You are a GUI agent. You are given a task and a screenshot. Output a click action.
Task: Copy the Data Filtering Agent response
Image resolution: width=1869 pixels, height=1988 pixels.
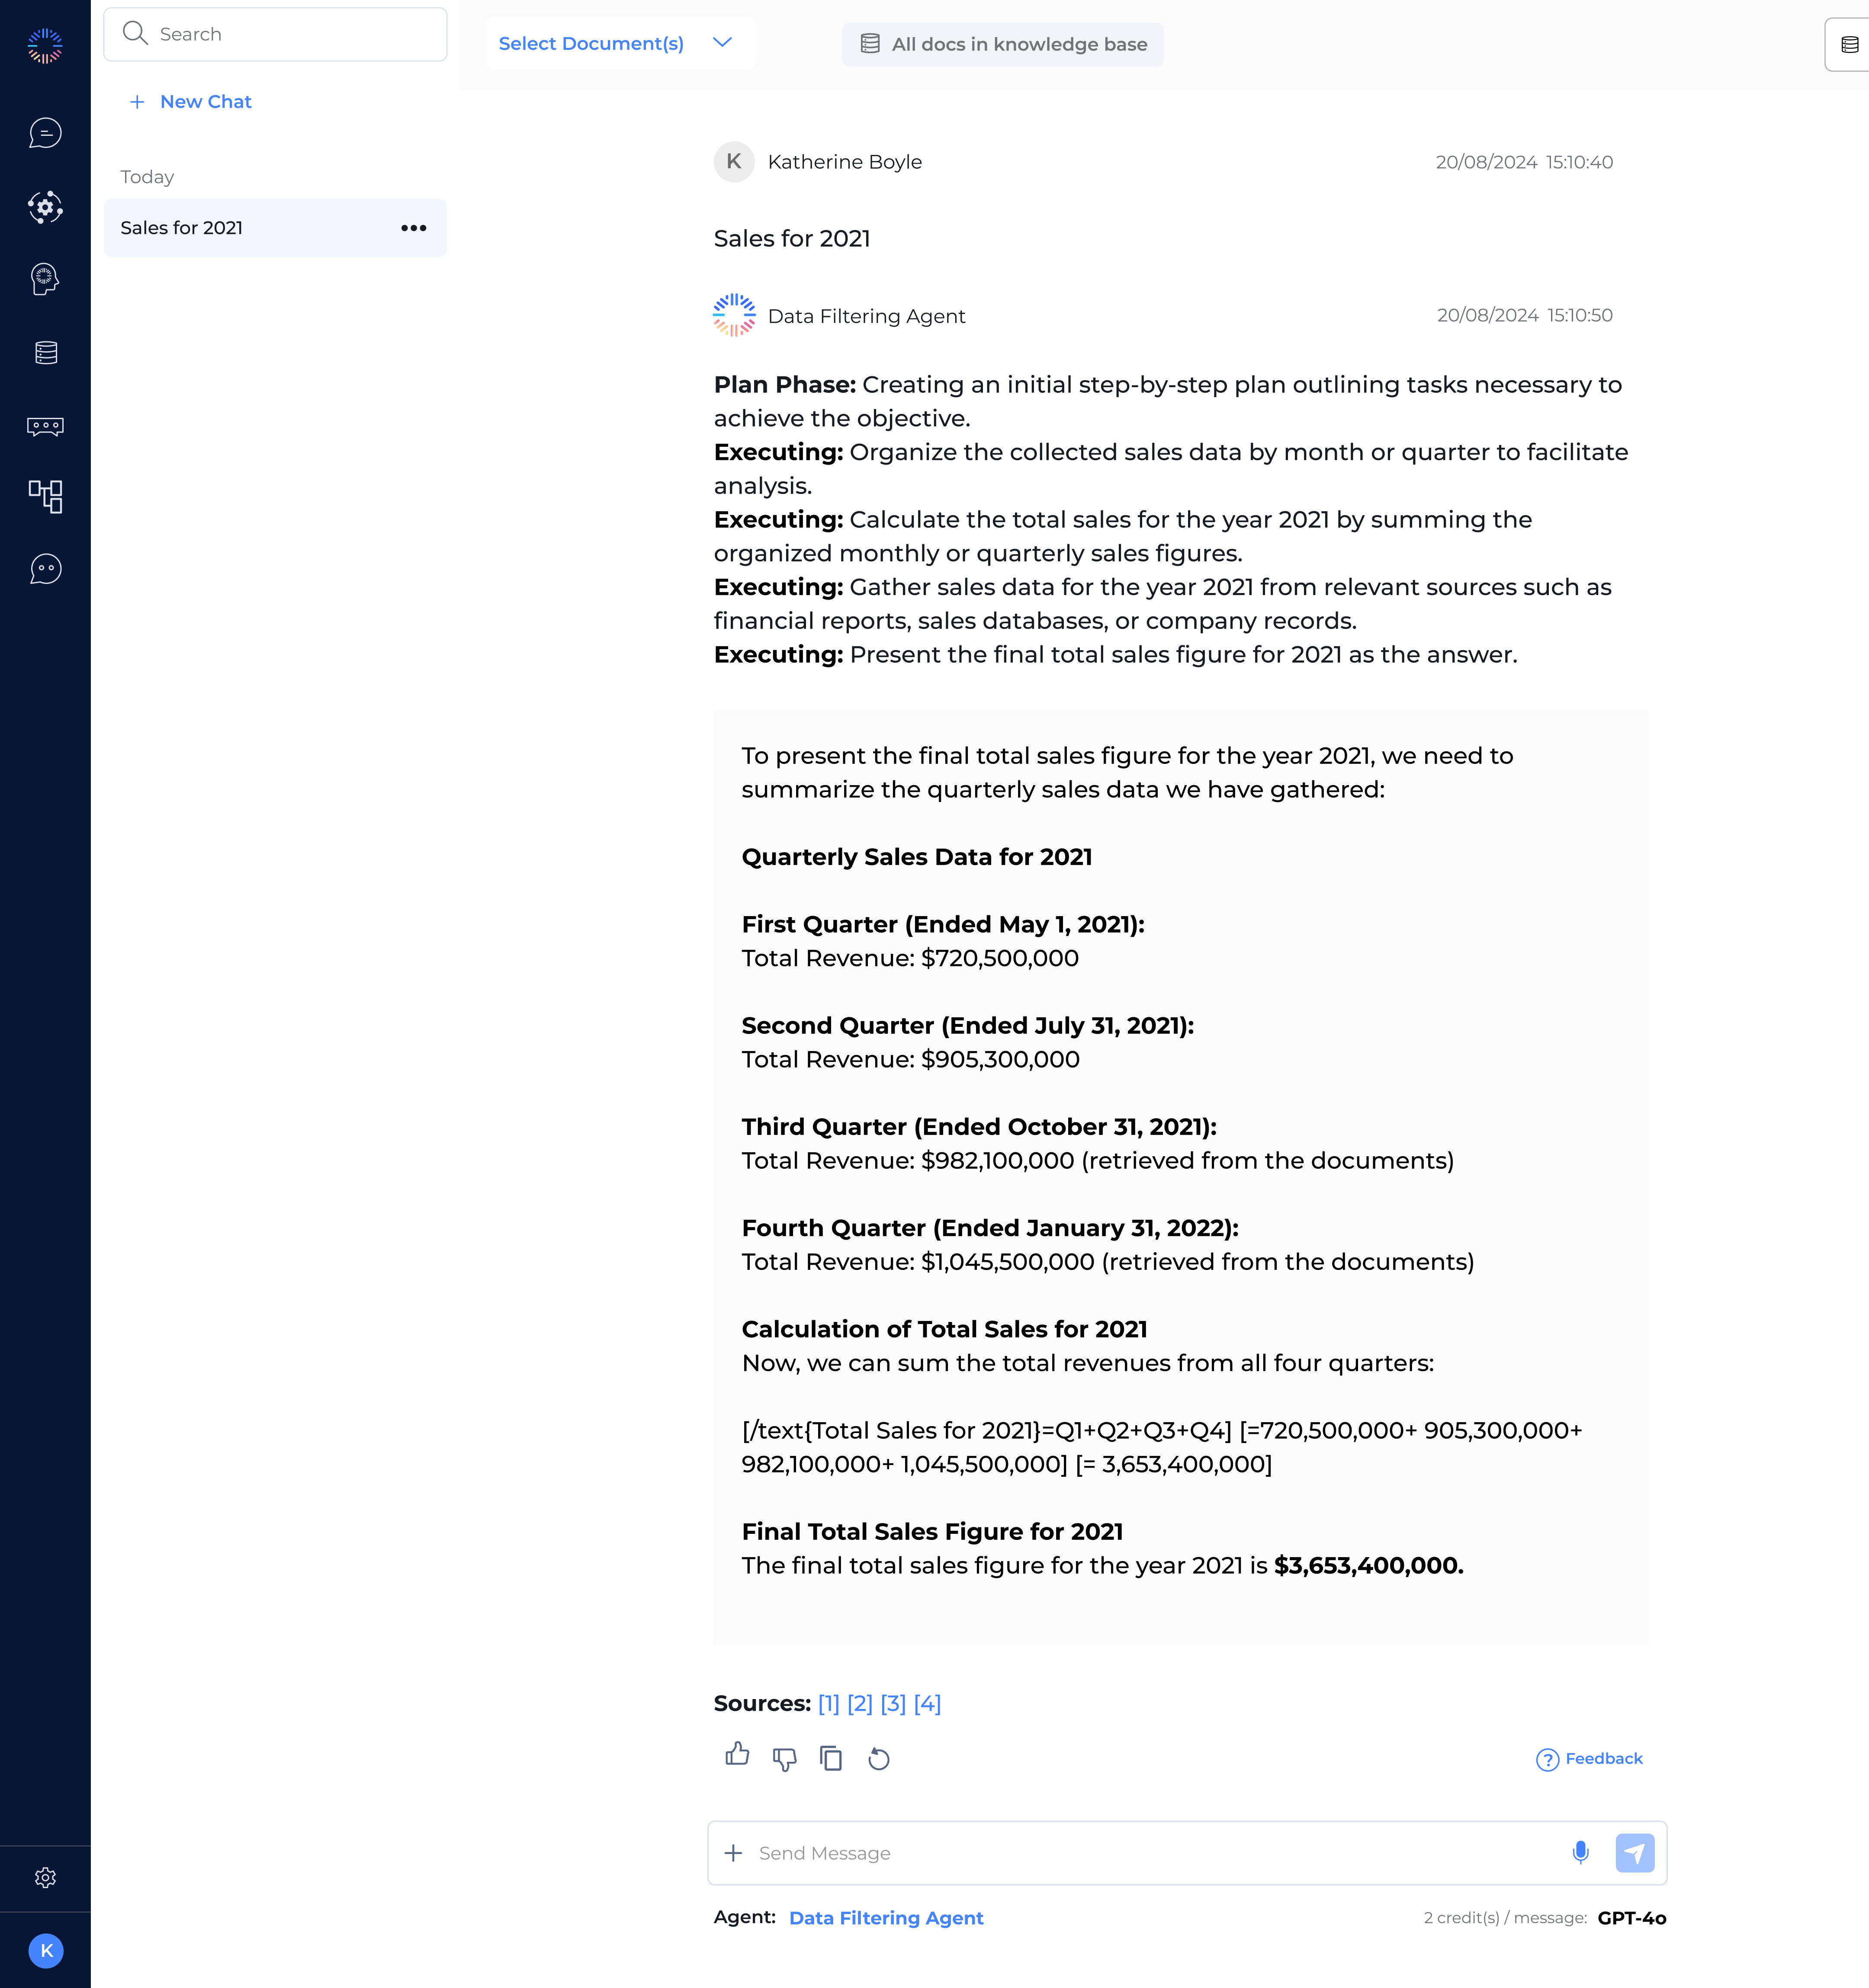tap(831, 1759)
